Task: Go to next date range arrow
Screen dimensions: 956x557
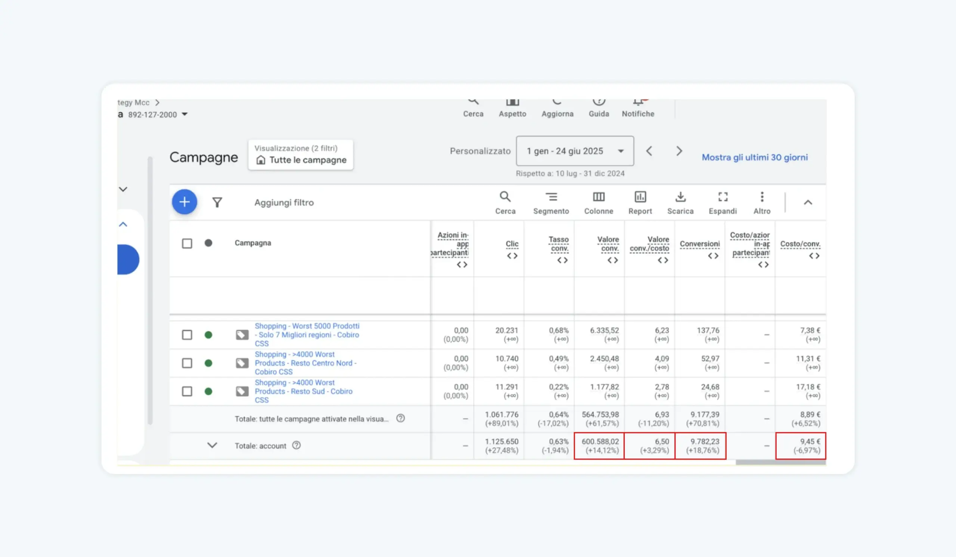Action: (679, 151)
